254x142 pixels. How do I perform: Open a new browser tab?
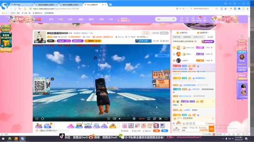click(x=110, y=5)
